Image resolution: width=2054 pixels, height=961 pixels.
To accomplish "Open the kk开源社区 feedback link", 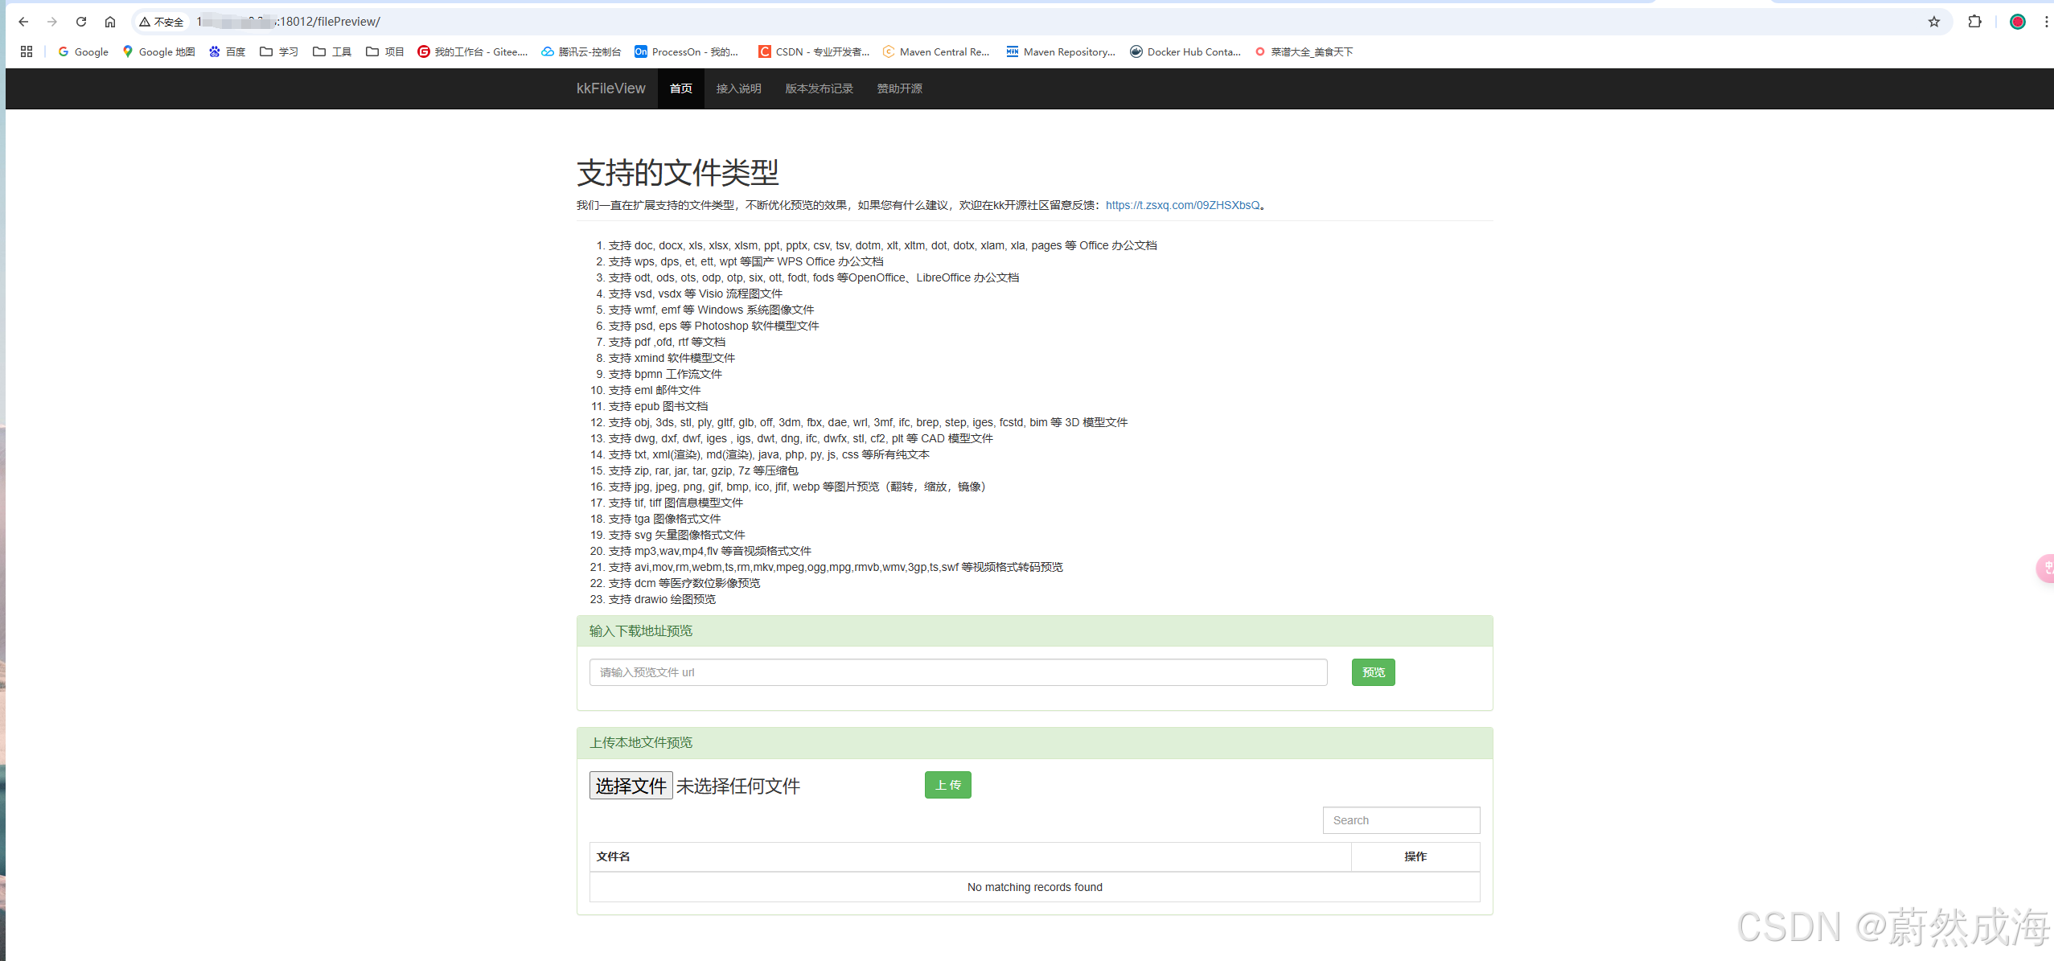I will (x=1184, y=205).
